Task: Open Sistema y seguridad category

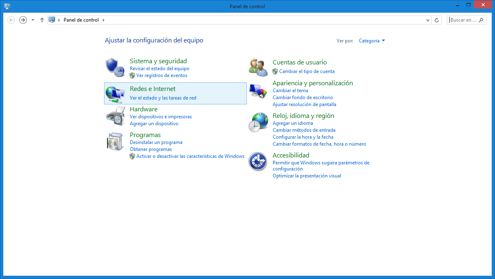Action: pyautogui.click(x=158, y=61)
